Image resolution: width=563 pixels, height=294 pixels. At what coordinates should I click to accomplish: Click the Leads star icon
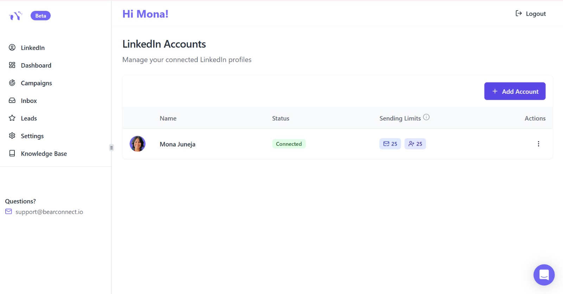point(12,118)
